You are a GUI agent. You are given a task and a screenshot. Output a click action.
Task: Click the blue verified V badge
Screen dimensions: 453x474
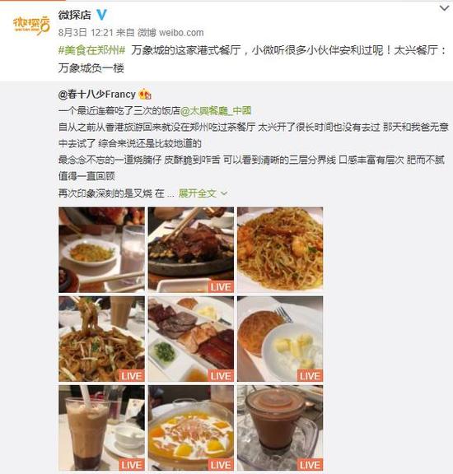click(101, 15)
